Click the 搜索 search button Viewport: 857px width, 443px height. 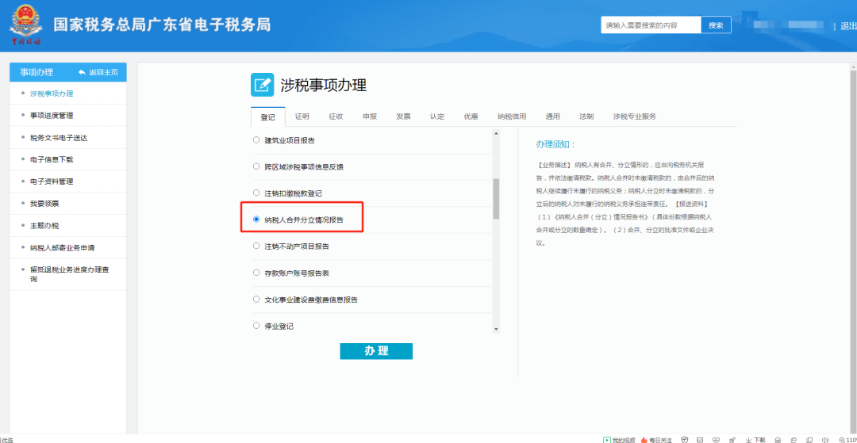tap(716, 25)
